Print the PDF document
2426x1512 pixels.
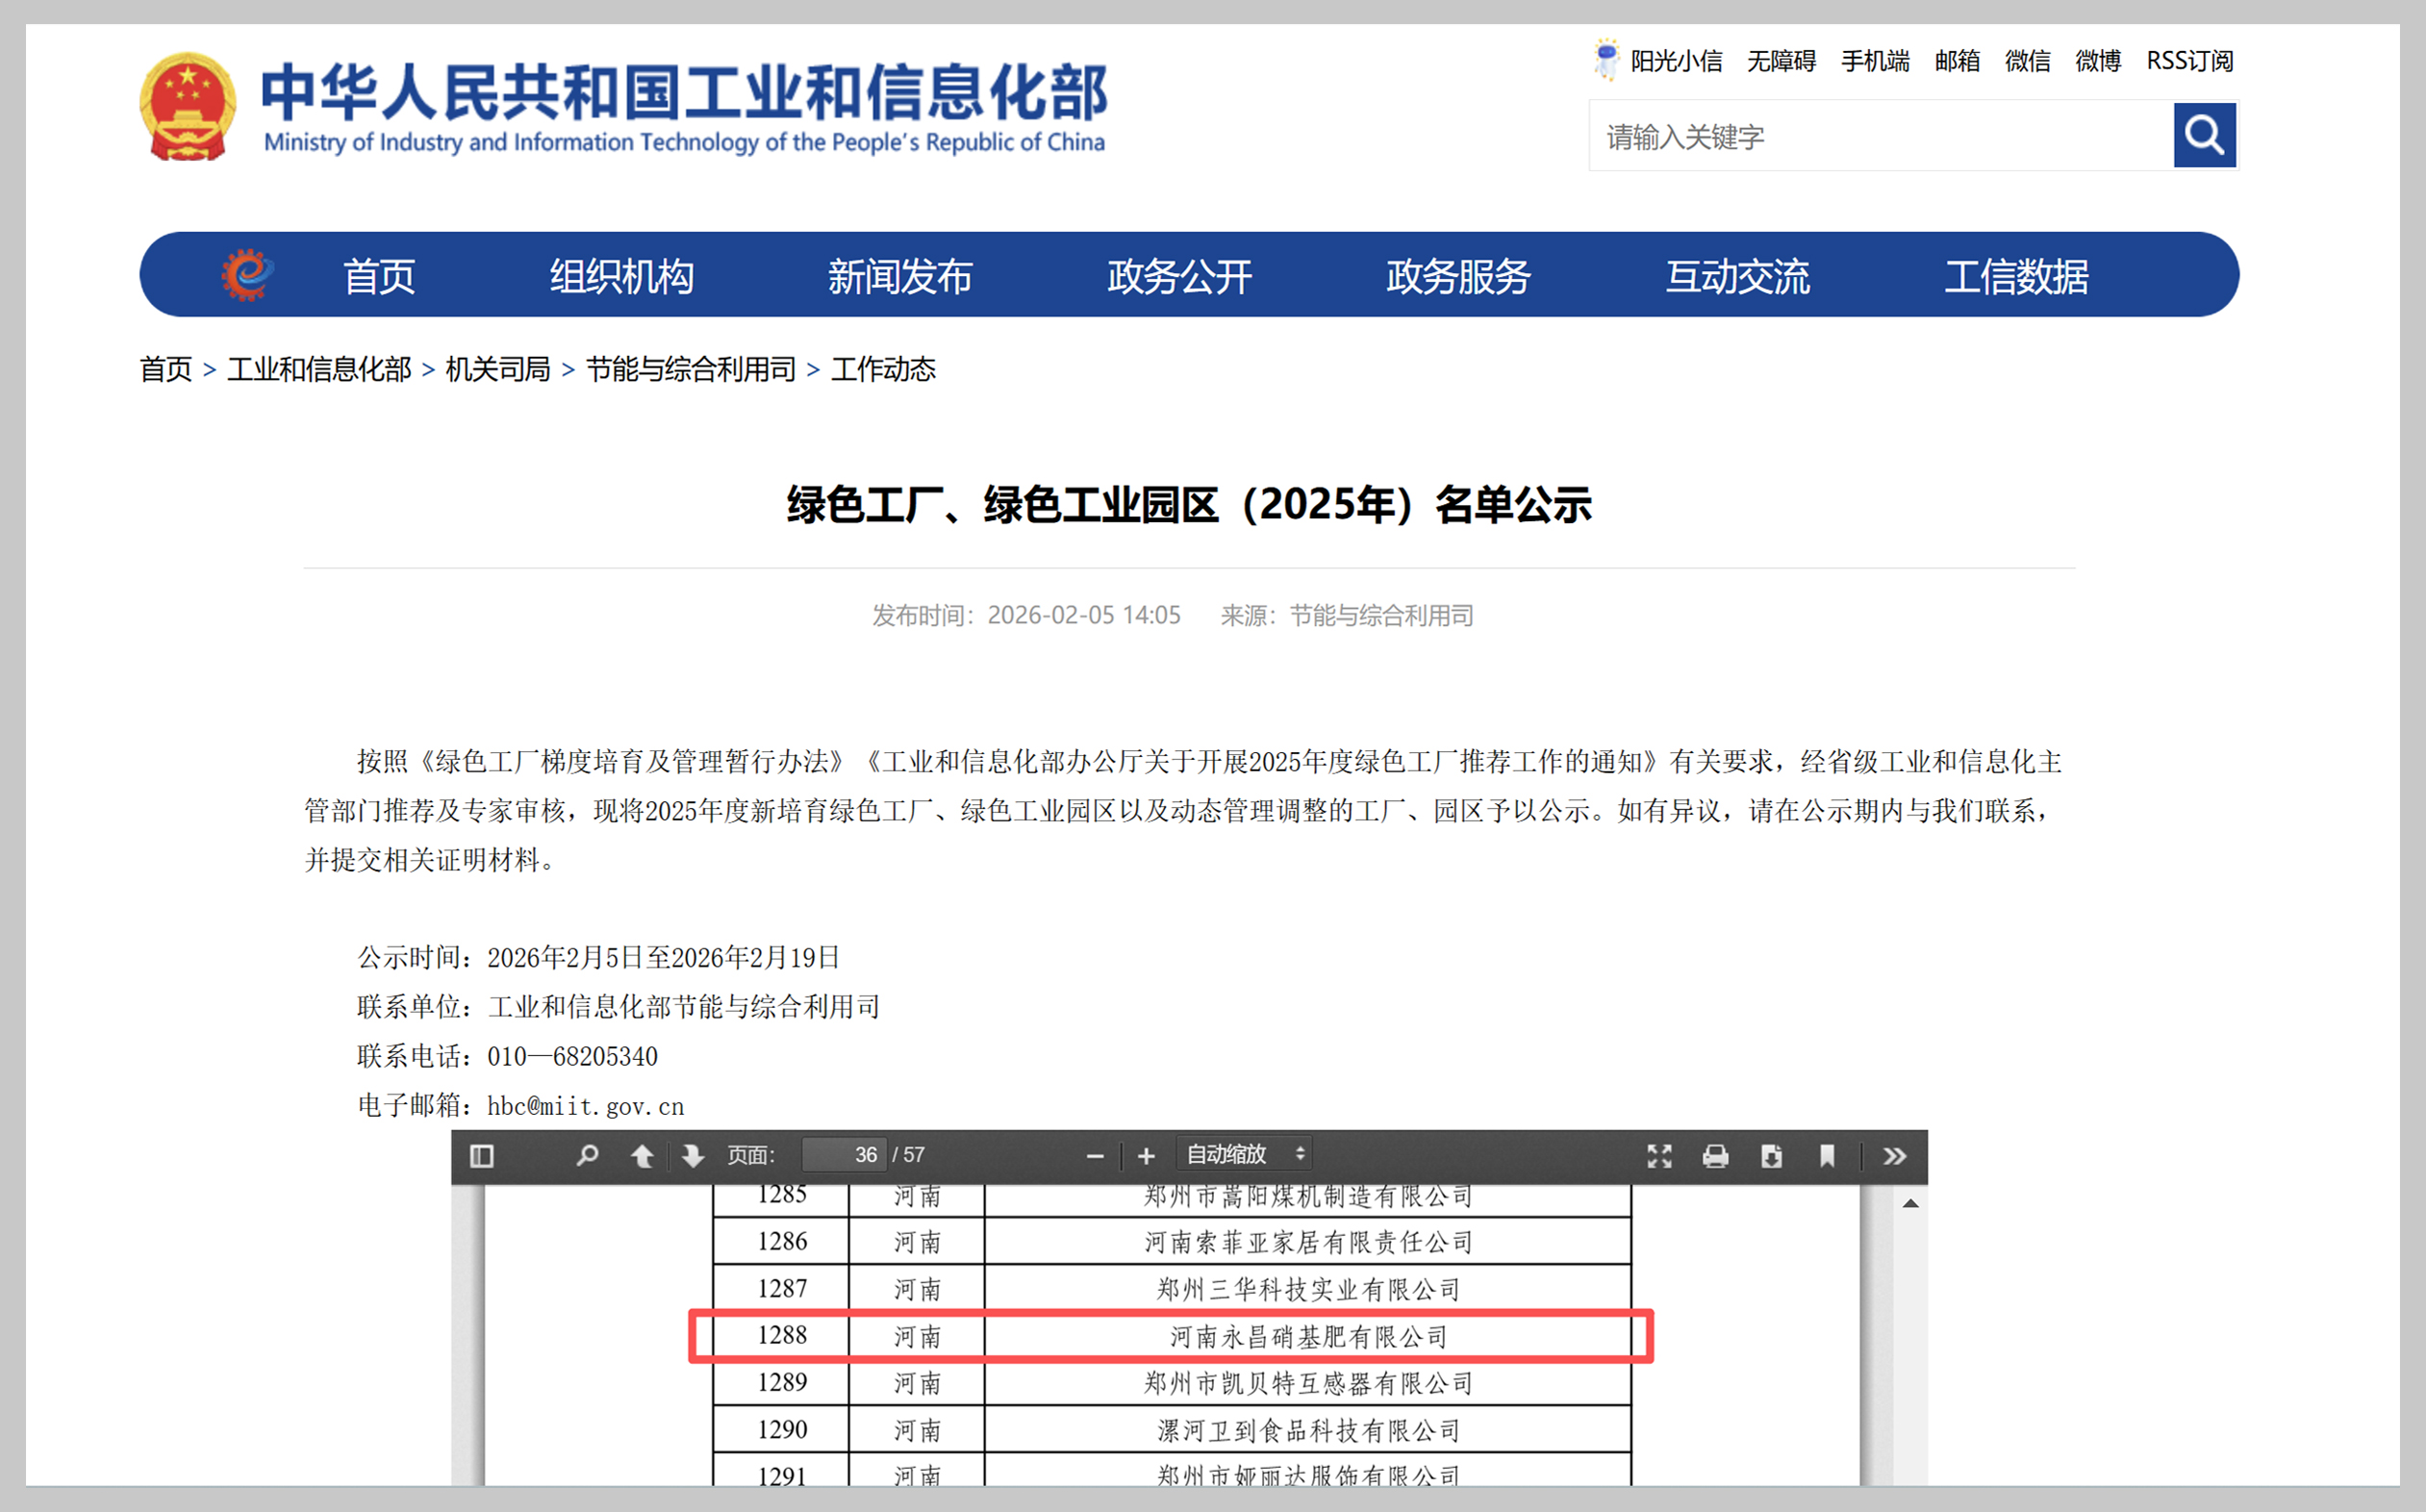tap(1715, 1156)
